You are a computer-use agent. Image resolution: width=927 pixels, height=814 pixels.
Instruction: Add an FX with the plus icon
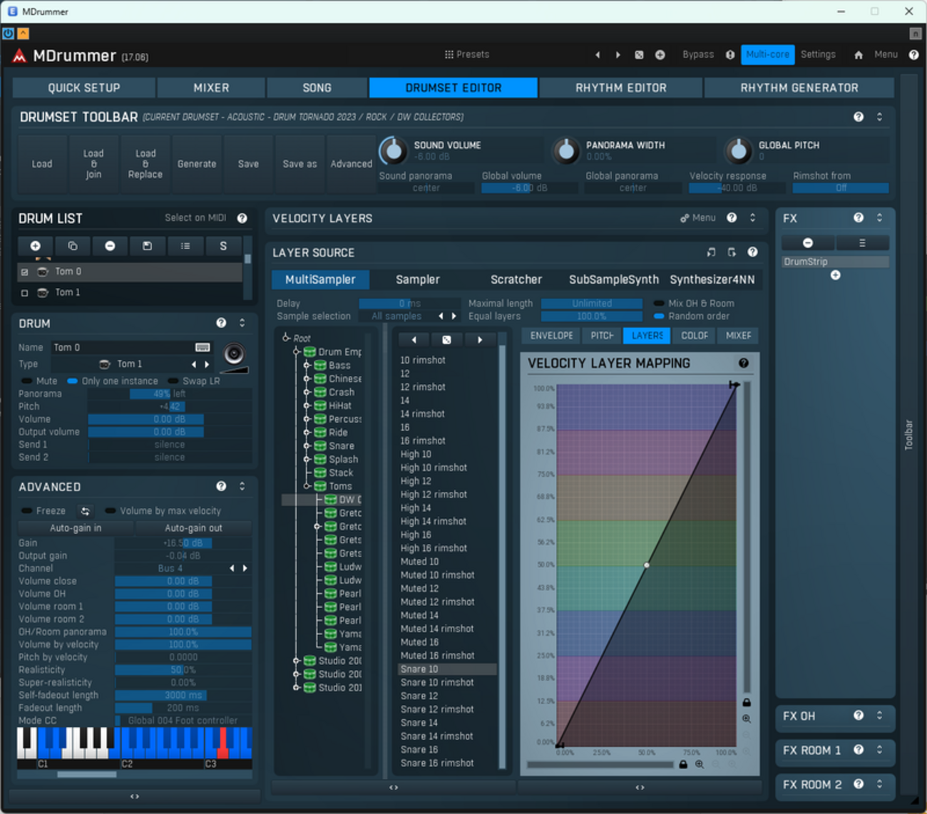click(836, 275)
